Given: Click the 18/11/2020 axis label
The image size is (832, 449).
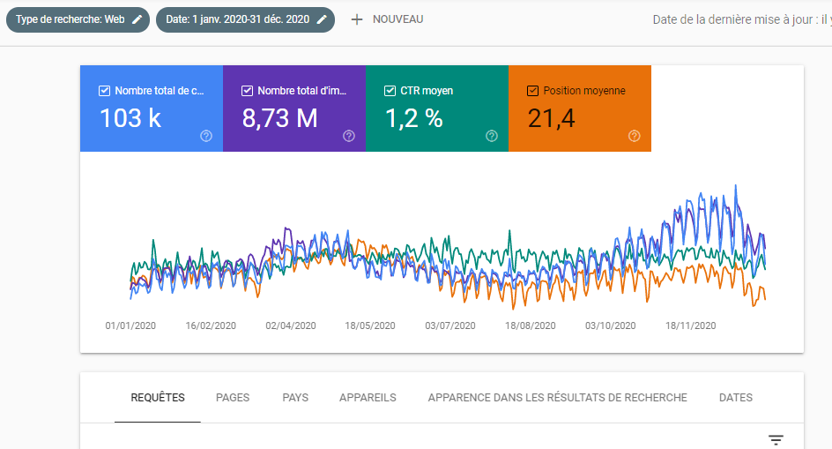Looking at the screenshot, I should click(x=690, y=326).
